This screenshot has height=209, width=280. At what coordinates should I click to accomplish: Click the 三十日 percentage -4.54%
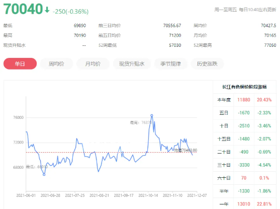point(264,165)
